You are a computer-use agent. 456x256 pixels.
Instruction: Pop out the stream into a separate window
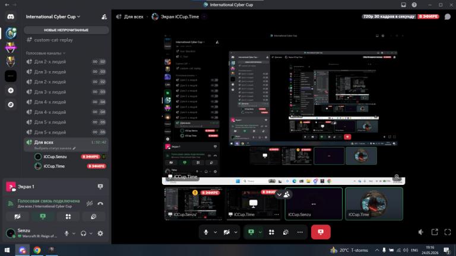435,232
